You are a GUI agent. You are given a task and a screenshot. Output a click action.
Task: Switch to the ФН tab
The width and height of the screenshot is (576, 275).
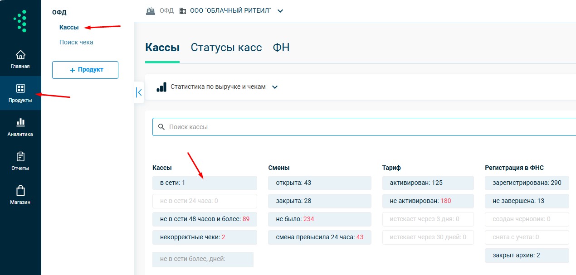click(281, 48)
